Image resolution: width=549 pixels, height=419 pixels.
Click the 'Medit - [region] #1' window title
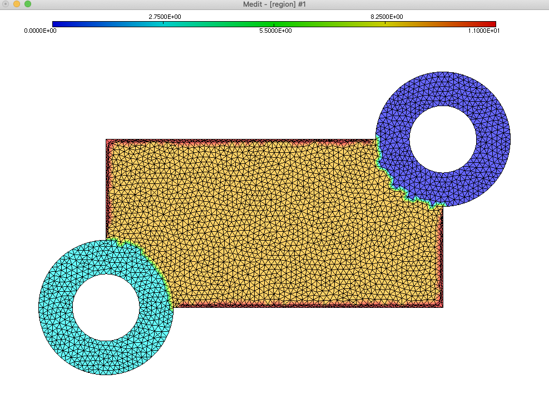pos(274,4)
